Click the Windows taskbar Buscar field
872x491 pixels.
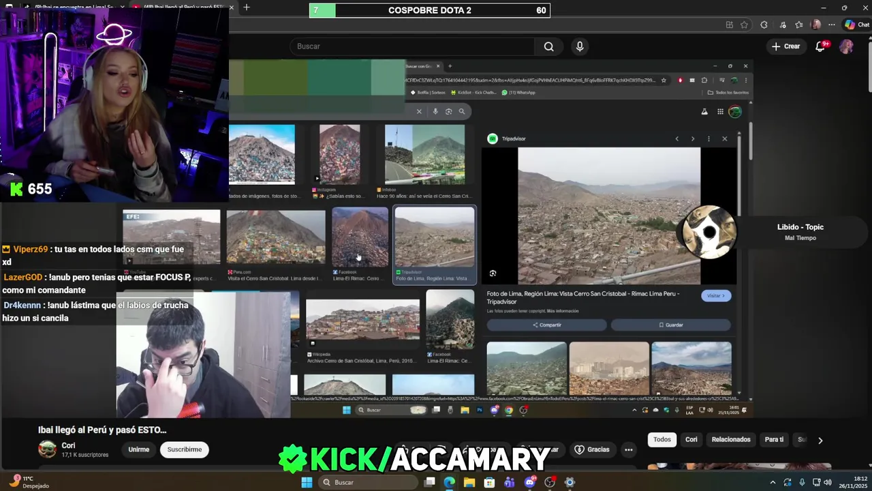368,482
